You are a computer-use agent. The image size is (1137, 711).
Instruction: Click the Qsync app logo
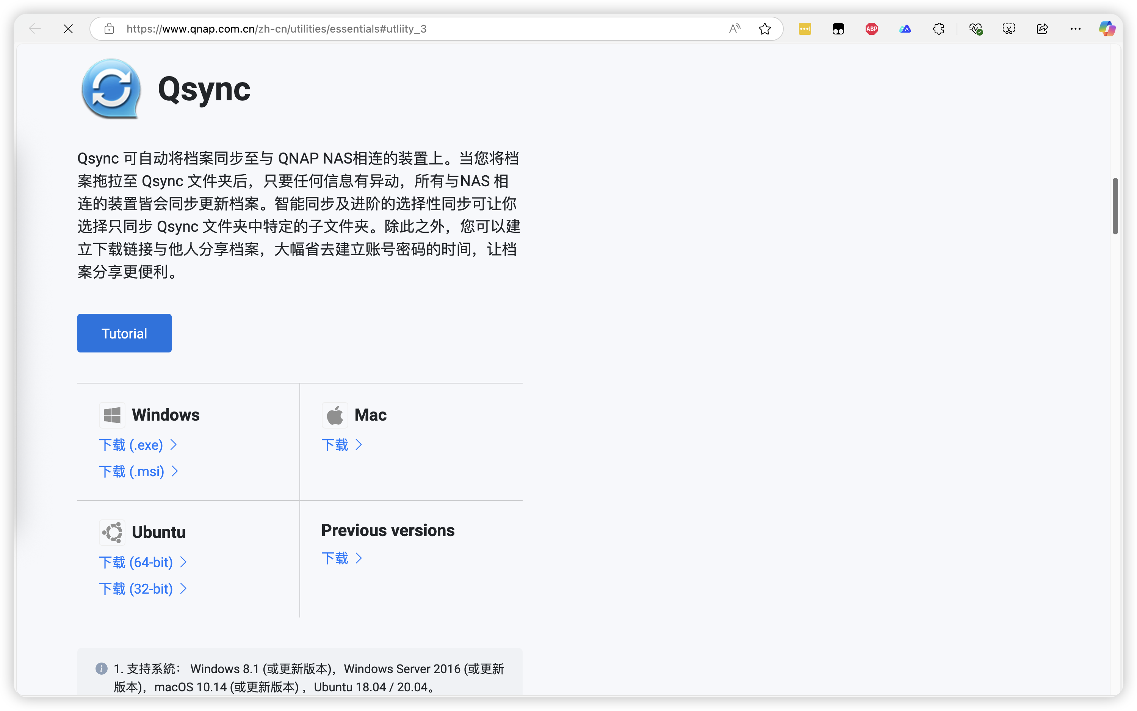111,89
